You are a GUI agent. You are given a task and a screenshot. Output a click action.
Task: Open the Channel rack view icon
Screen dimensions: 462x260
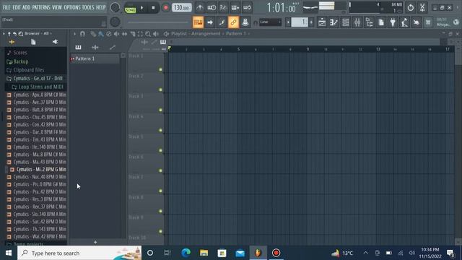[x=346, y=22]
